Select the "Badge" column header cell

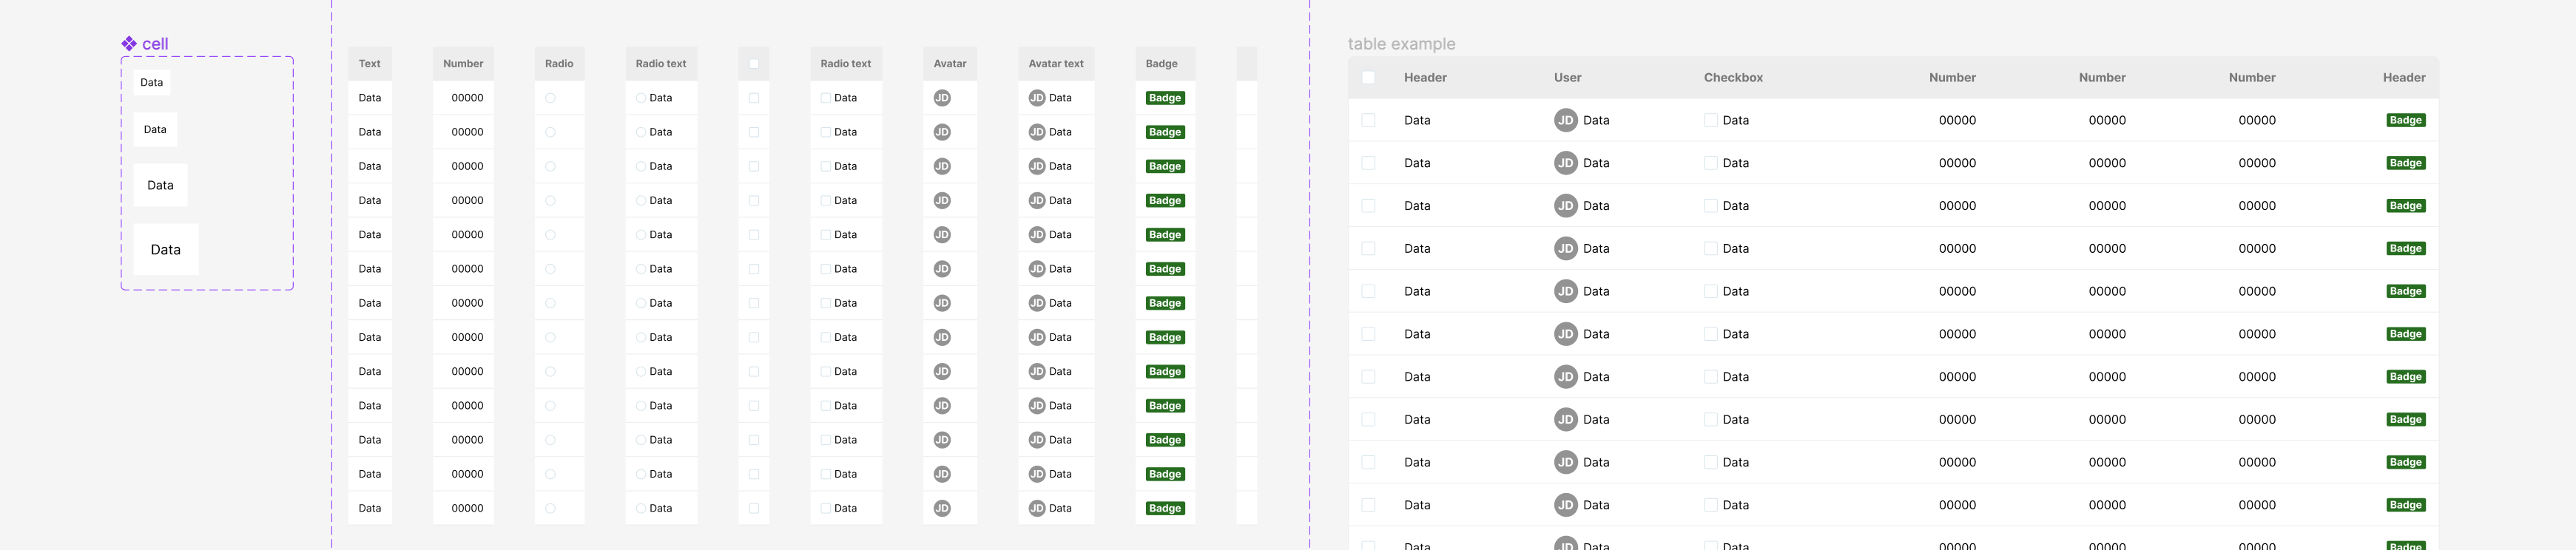[x=1162, y=64]
